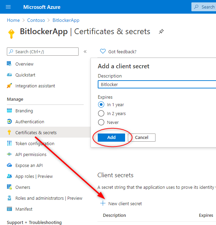The width and height of the screenshot is (216, 225).
Task: Select the In 1 year expiry option
Action: pyautogui.click(x=101, y=104)
